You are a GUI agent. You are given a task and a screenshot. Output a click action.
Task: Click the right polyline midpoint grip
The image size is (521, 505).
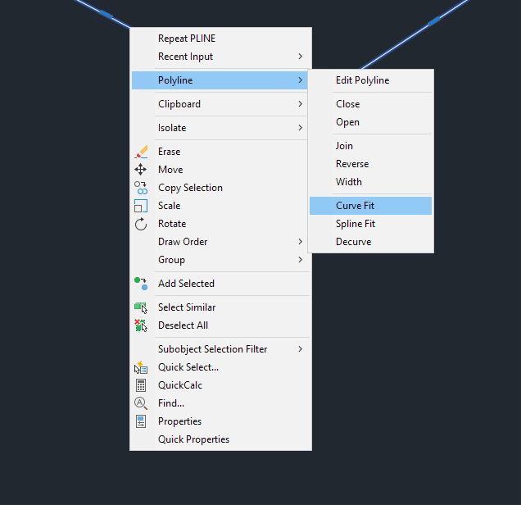click(x=434, y=21)
